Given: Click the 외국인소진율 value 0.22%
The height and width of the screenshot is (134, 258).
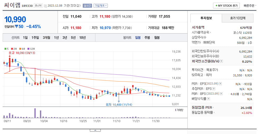Looking at the screenshot, I should [x=247, y=62].
